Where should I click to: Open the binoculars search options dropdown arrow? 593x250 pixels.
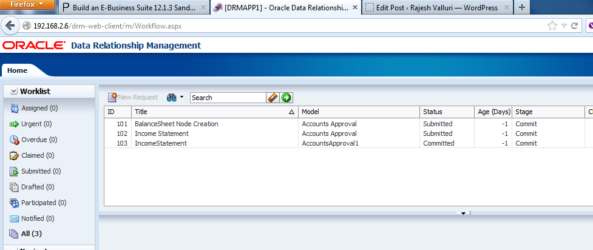tap(181, 97)
